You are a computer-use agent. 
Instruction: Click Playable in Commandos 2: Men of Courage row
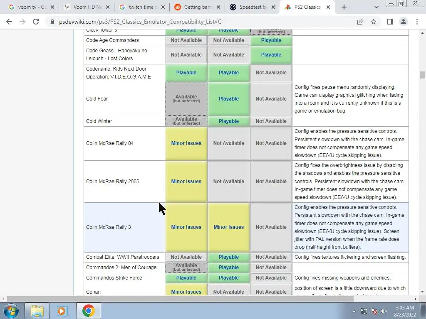pyautogui.click(x=228, y=267)
